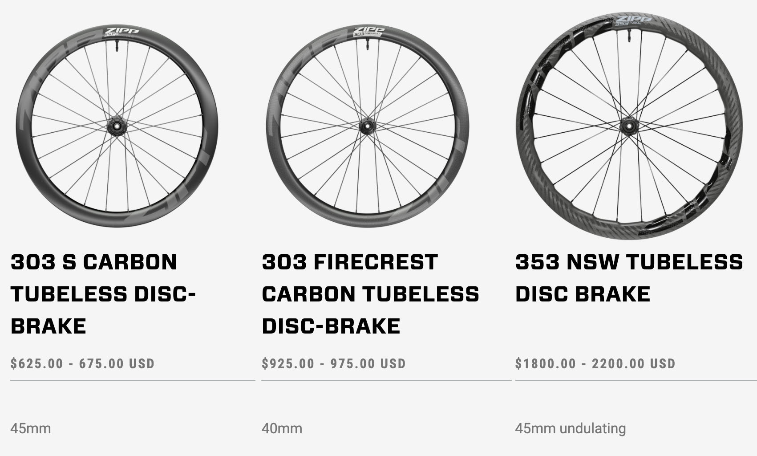Select the $625.00 - 675.00 USD price

click(x=82, y=363)
